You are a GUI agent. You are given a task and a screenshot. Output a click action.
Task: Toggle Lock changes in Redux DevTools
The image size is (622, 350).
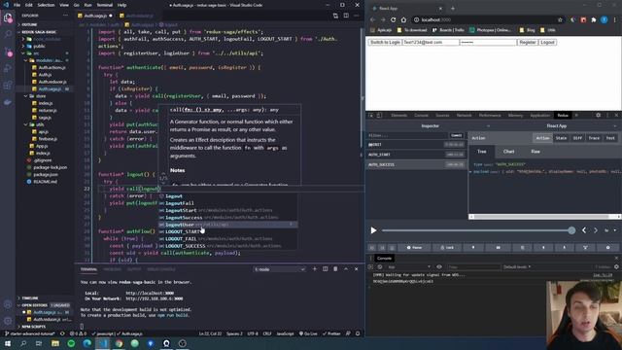tap(447, 247)
